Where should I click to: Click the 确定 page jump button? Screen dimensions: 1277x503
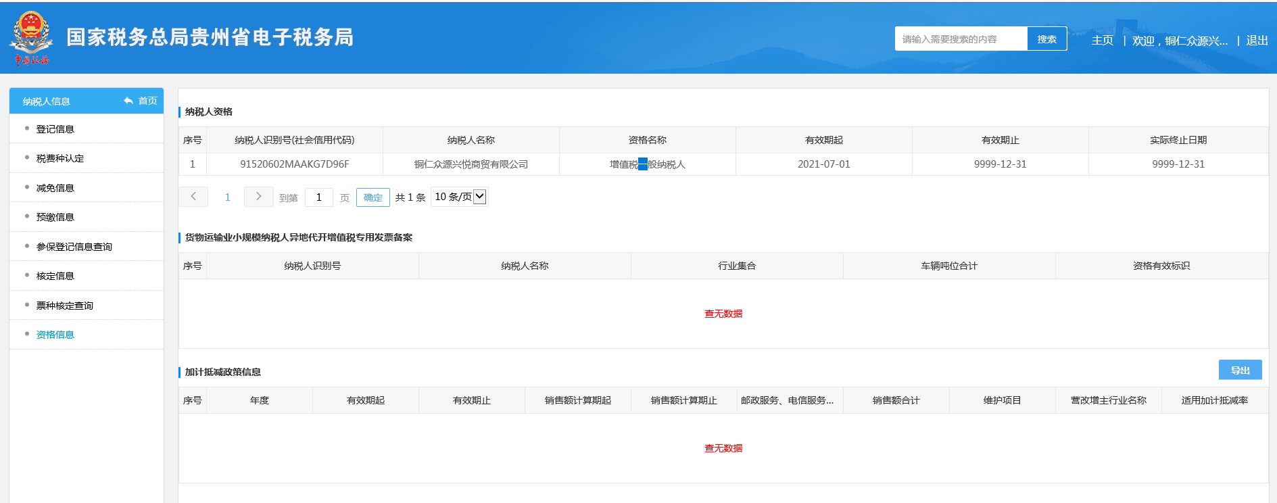point(373,197)
